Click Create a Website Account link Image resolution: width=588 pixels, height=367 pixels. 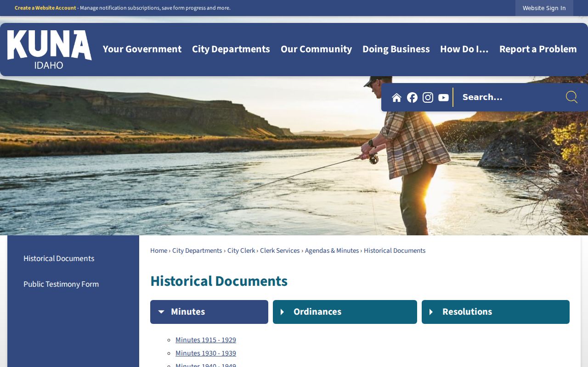[x=45, y=8]
